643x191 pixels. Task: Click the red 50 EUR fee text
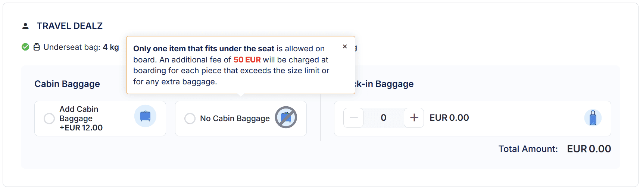click(247, 60)
